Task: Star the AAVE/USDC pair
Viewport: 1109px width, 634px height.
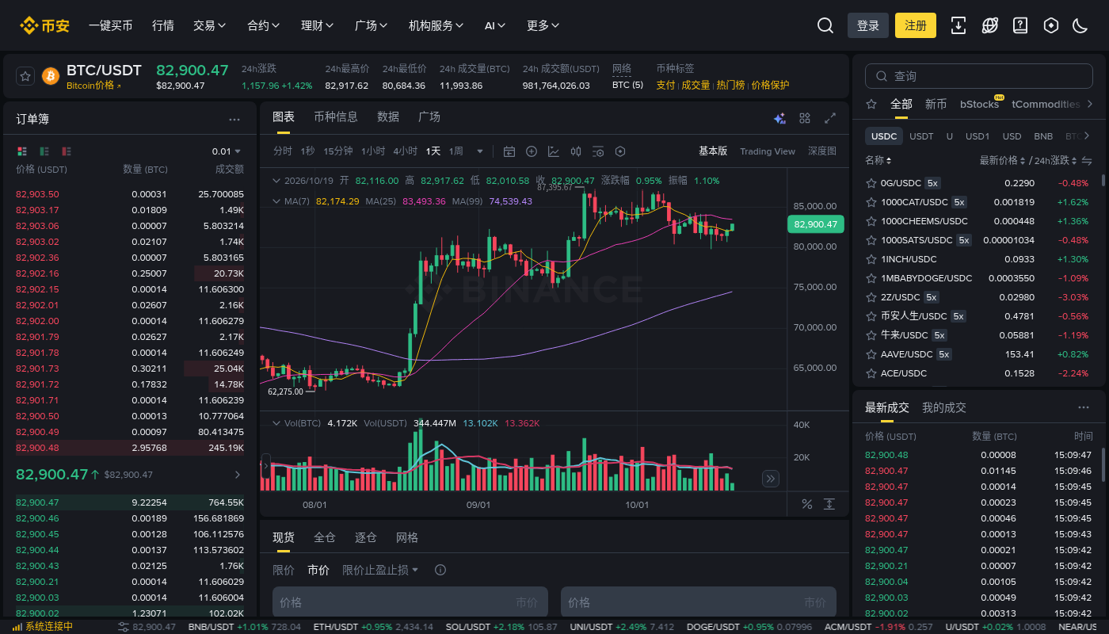Action: pos(871,354)
